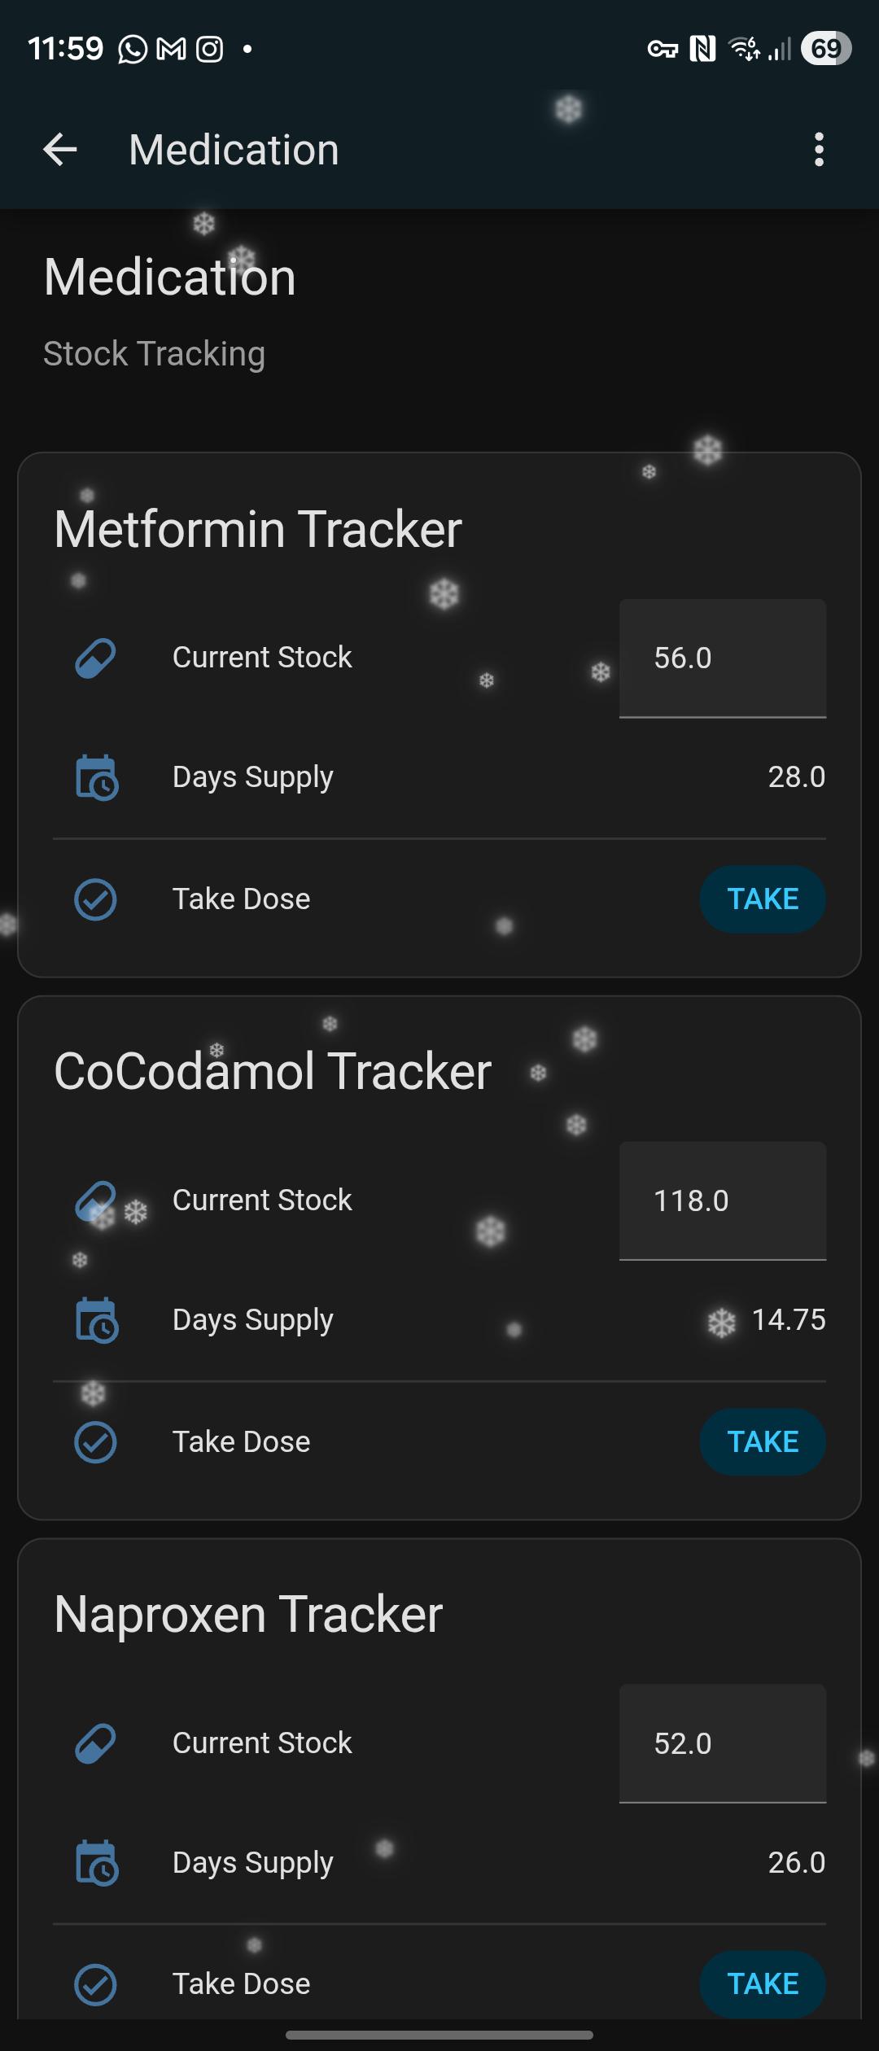The image size is (879, 2051).
Task: Tap the CoCodamol Days Supply calendar icon
Action: [96, 1319]
